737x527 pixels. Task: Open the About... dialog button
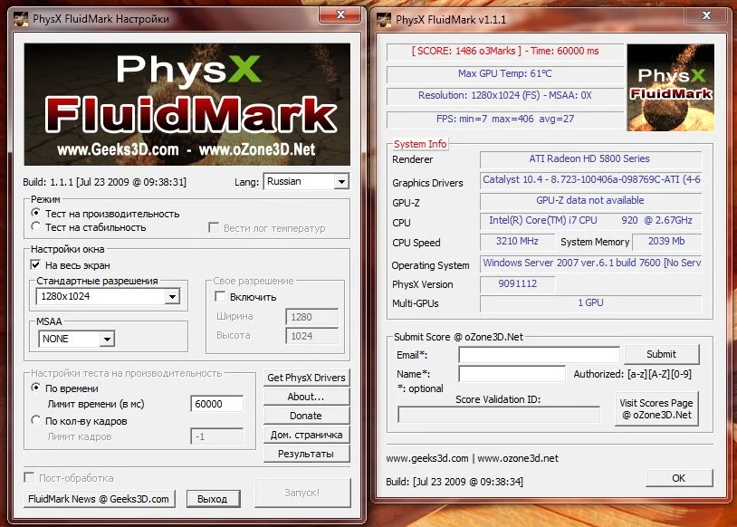pyautogui.click(x=306, y=397)
